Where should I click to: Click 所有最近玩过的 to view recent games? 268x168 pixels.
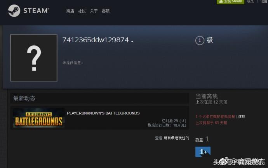click(176, 138)
